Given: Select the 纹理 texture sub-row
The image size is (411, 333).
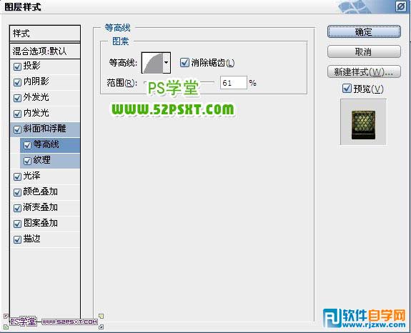Looking at the screenshot, I should [50, 161].
